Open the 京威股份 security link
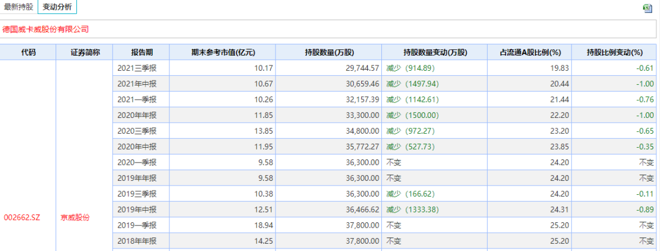The width and height of the screenshot is (660, 251). 75,218
